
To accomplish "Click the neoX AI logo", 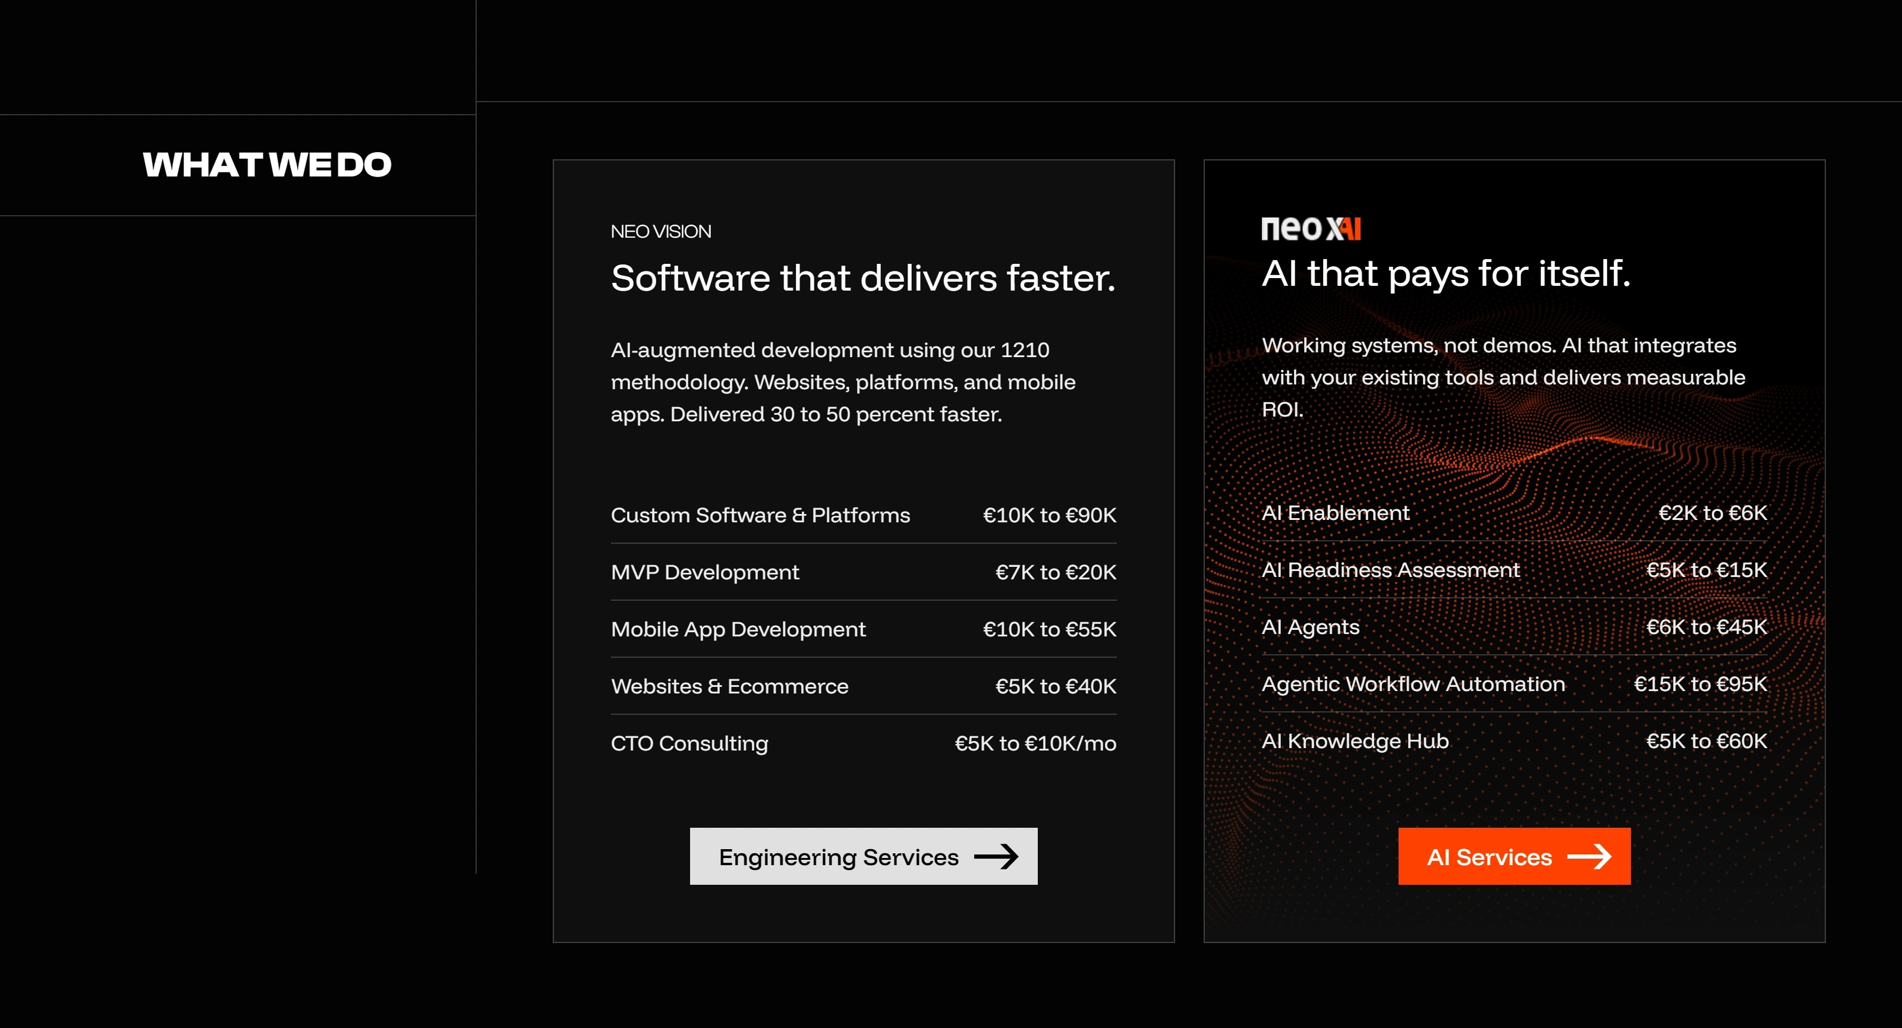I will (1311, 229).
